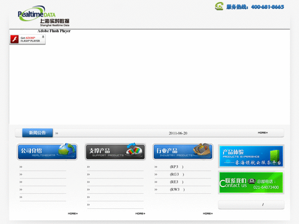Image resolution: width=299 pixels, height=224 pixels.
Task: Click the (RW3) industry product link
Action: pos(177,189)
